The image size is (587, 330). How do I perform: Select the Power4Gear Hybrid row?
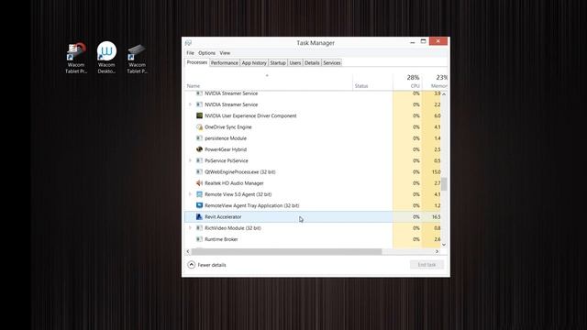(x=313, y=149)
